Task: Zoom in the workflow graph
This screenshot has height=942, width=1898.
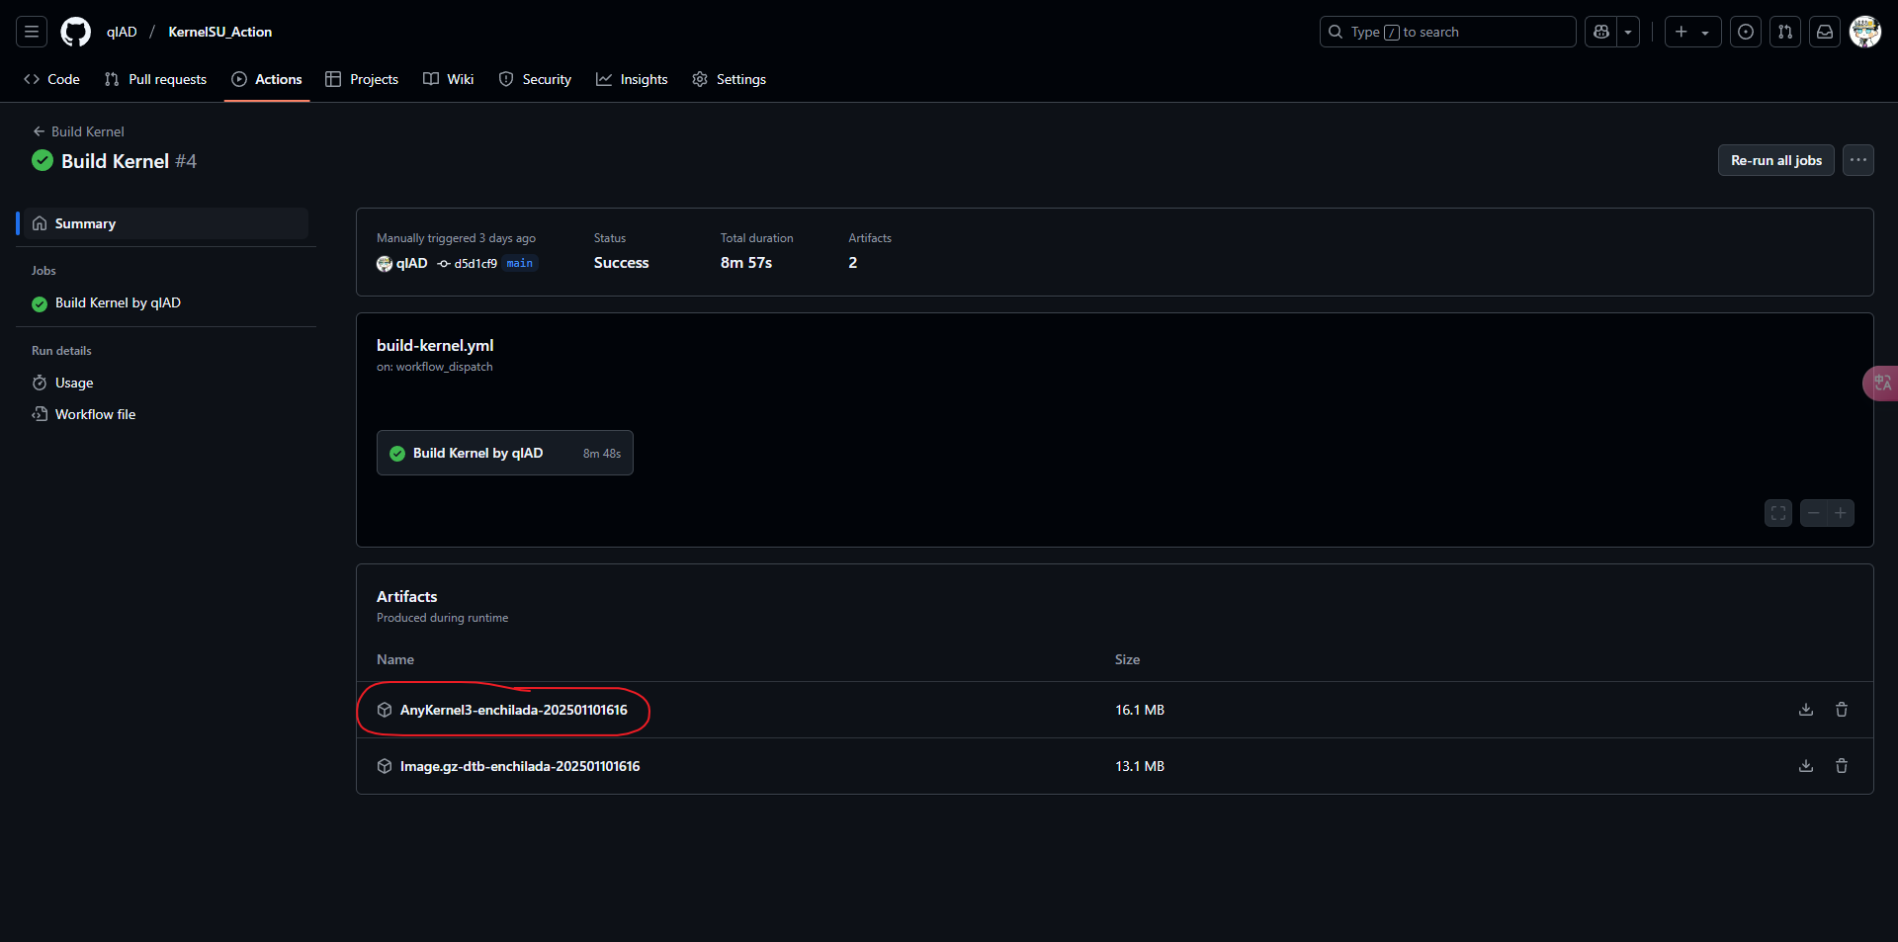Action: 1841,513
